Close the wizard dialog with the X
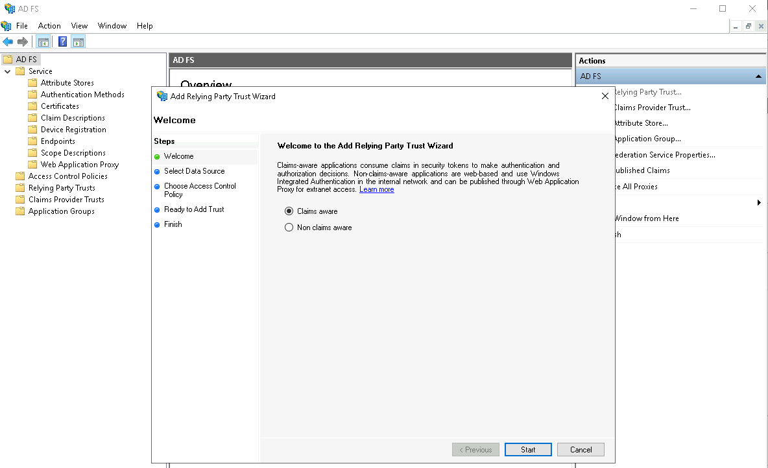768x468 pixels. pyautogui.click(x=605, y=96)
